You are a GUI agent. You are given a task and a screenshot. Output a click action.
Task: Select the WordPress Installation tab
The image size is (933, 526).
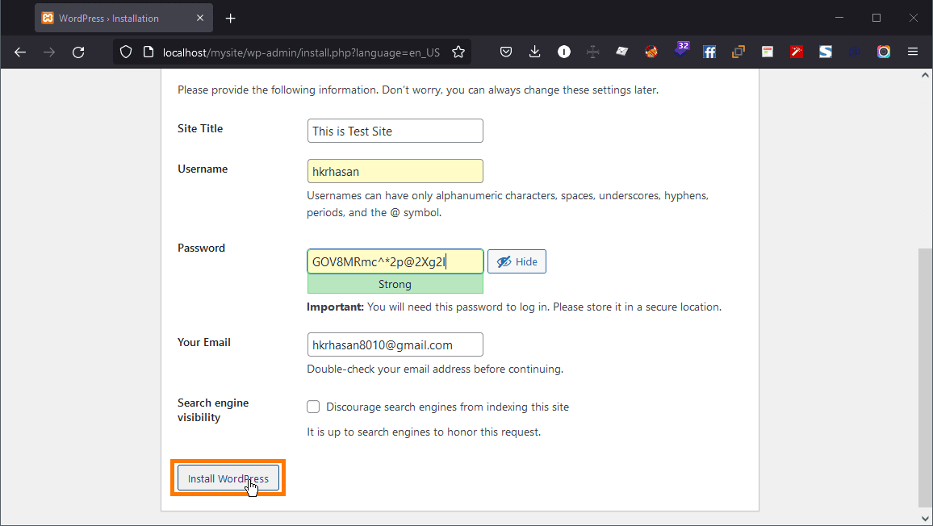[x=123, y=19]
